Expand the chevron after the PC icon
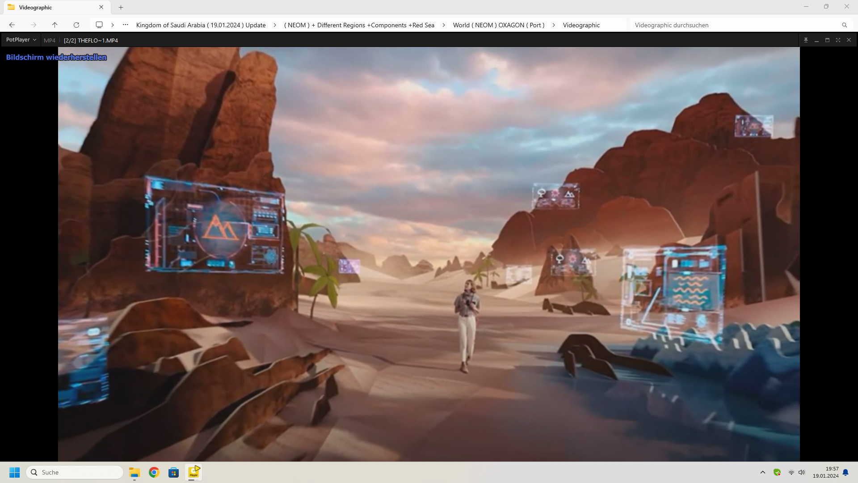The image size is (858, 483). 113,25
